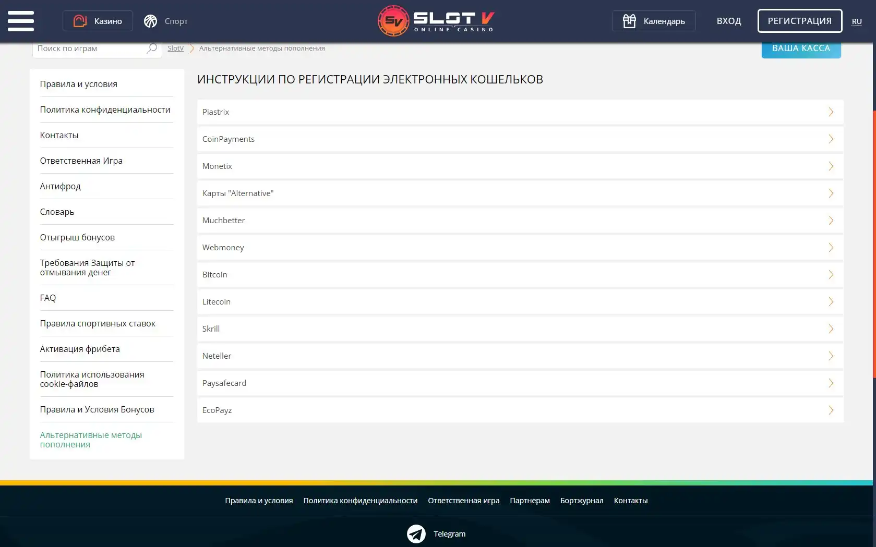
Task: Click the search magnifier icon
Action: pyautogui.click(x=152, y=48)
